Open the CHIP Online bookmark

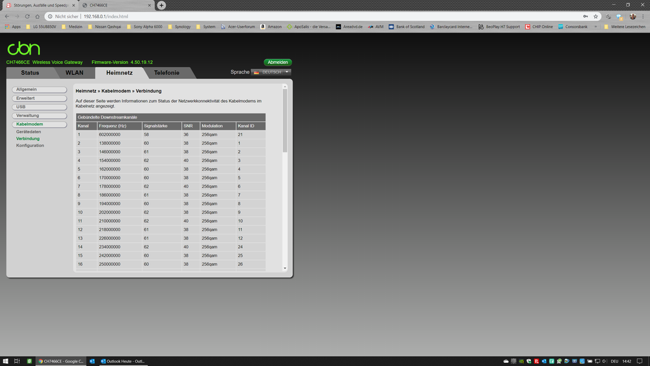(539, 27)
